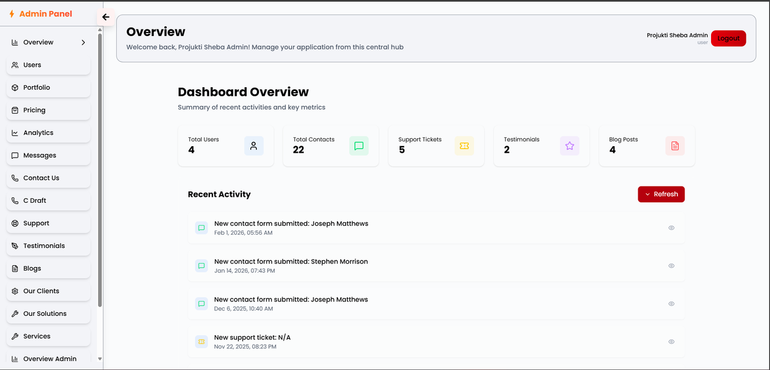Screen dimensions: 770x370
Task: Expand the Overview chevron in sidebar
Action: tap(83, 42)
